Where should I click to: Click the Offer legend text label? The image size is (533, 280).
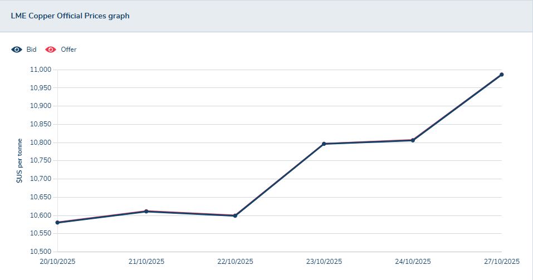69,50
